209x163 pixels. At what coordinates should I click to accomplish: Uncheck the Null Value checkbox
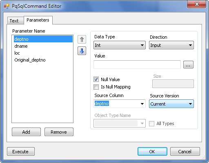coord(96,79)
